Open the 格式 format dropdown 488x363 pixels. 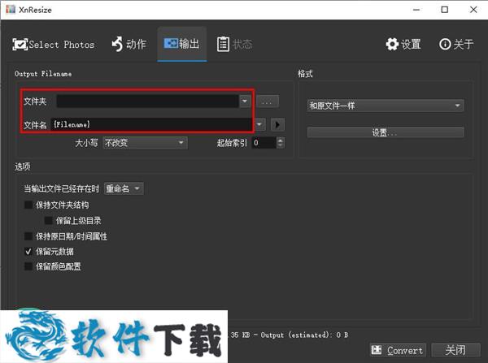point(385,106)
